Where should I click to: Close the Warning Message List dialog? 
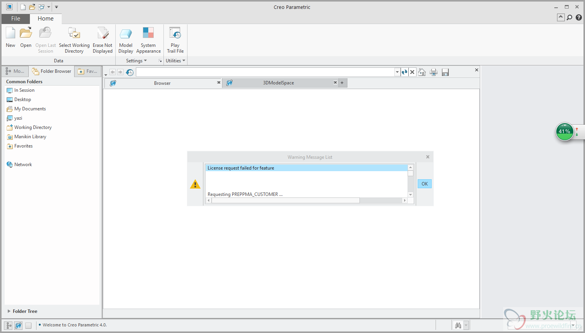coord(428,157)
